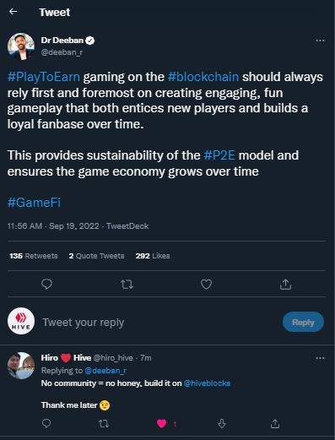Open the #GameFi hashtag

pyautogui.click(x=34, y=203)
